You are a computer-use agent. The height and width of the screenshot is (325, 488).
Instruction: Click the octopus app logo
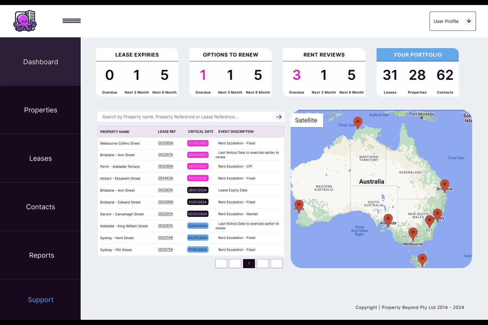click(25, 20)
